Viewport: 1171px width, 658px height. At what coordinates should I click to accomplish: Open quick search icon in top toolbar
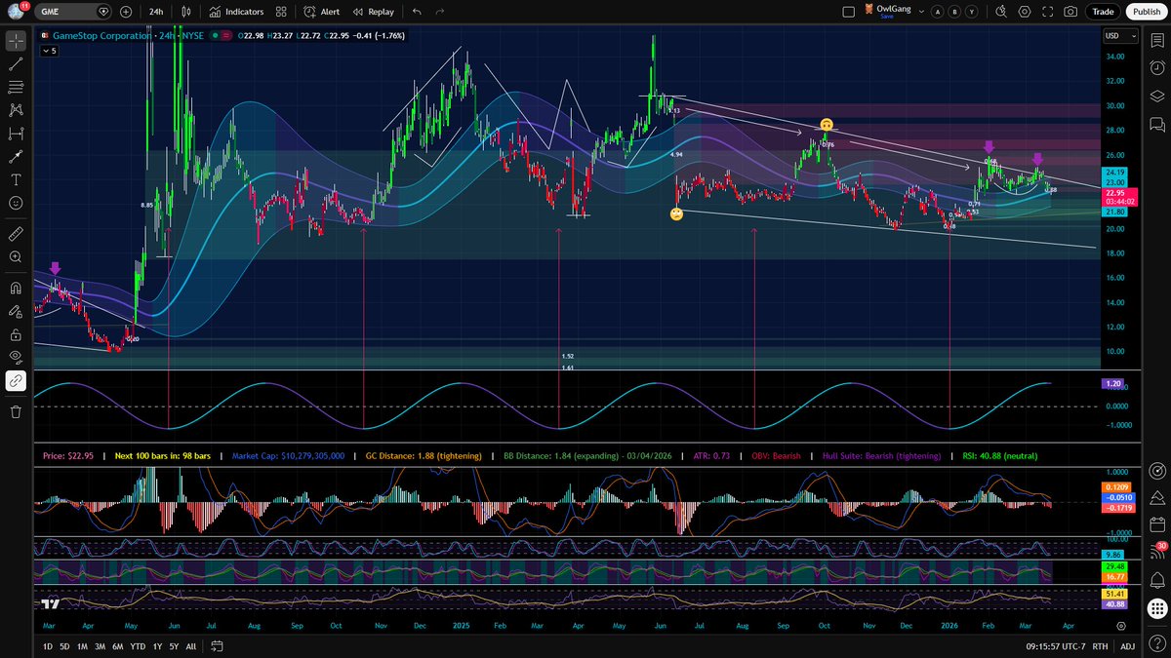click(1000, 12)
